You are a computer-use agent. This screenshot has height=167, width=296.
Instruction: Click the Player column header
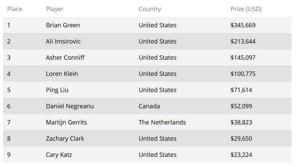pos(55,9)
